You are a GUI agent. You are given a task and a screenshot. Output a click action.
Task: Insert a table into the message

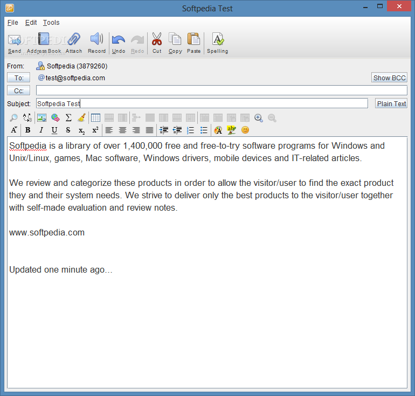(95, 117)
